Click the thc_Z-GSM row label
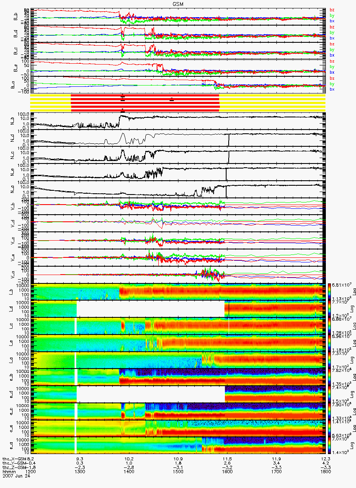Image resolution: width=356 pixels, height=488 pixels. pyautogui.click(x=14, y=467)
